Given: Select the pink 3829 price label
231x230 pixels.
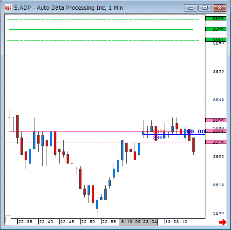Looking at the screenshot, I should point(216,131).
